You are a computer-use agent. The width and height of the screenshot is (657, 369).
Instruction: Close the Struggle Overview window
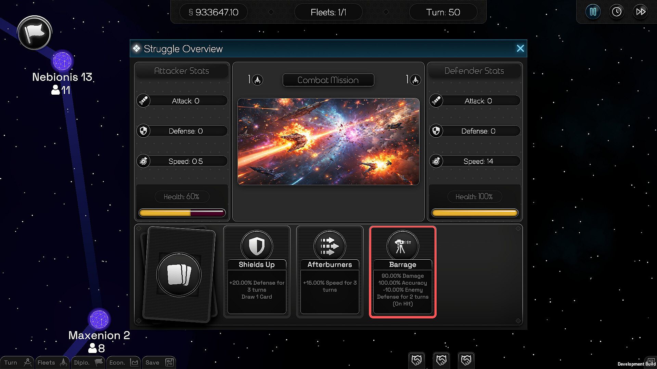tap(520, 49)
